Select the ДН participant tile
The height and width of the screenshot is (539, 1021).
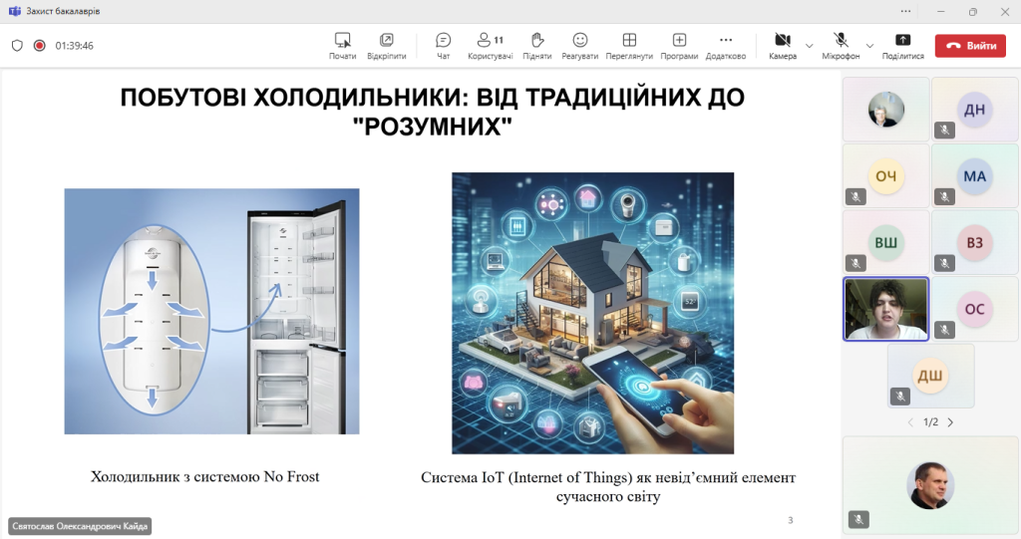pyautogui.click(x=975, y=110)
